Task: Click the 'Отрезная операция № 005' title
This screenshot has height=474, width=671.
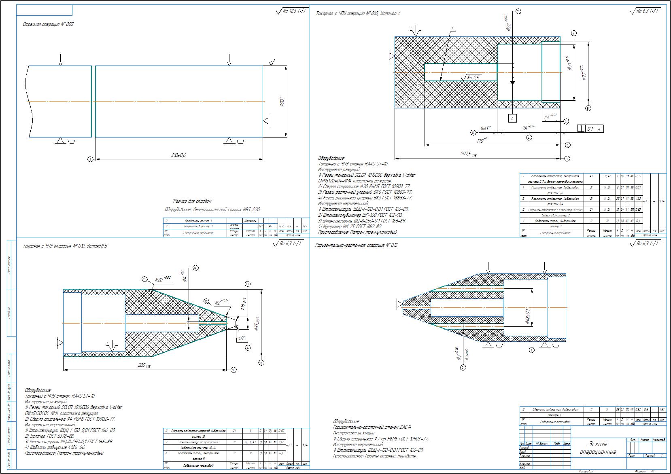Action: coord(48,25)
